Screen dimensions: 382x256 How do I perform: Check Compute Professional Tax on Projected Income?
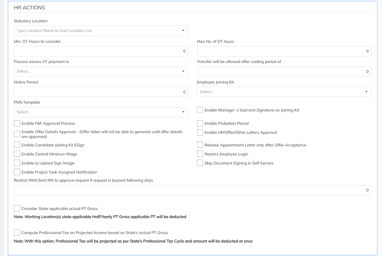click(17, 233)
